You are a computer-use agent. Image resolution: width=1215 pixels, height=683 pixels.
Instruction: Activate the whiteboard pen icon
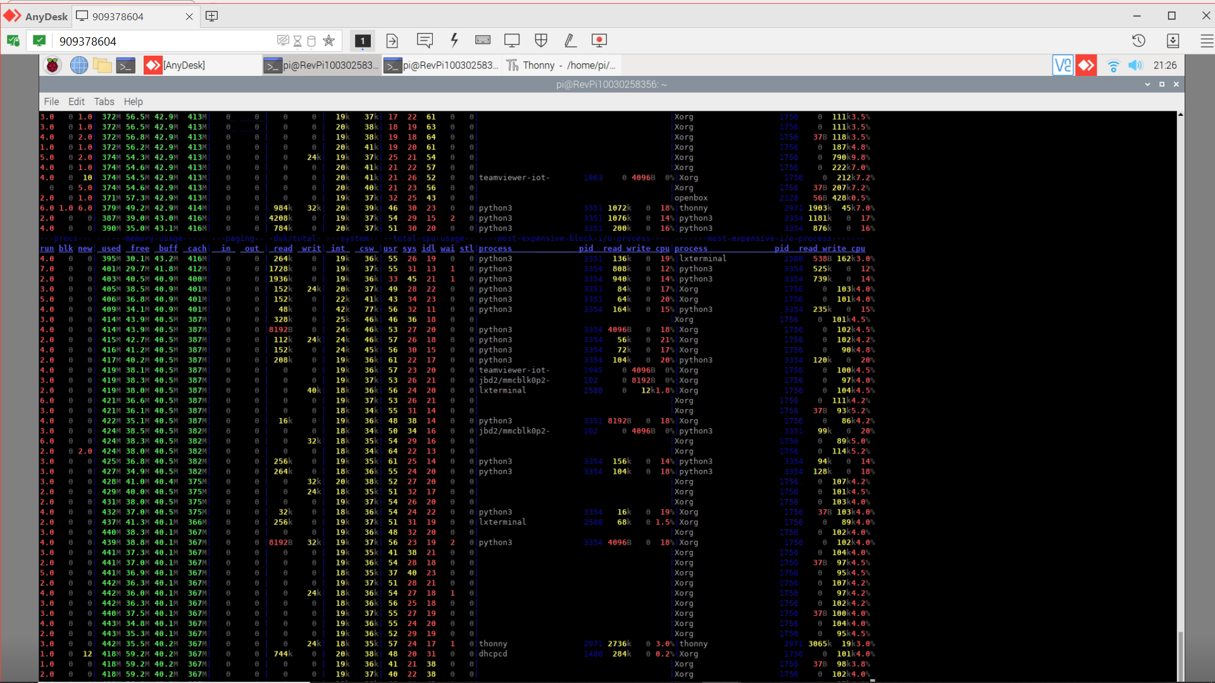570,41
